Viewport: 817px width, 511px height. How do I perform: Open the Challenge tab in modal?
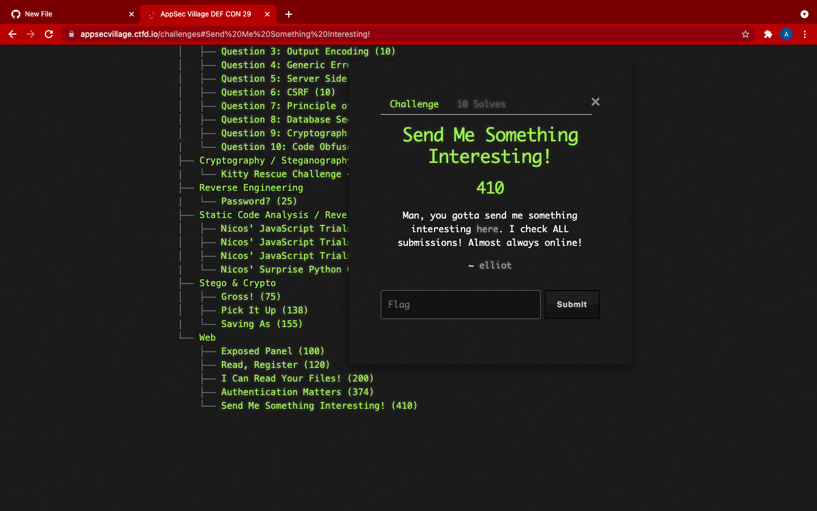(414, 104)
